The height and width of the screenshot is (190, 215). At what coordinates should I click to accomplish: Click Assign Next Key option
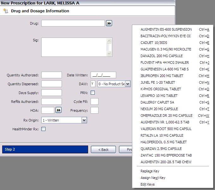click(173, 178)
